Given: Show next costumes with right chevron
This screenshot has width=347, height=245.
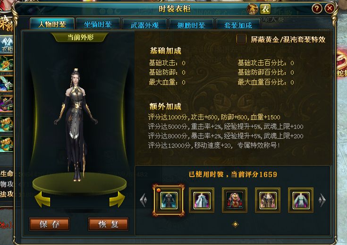Looking at the screenshot, I should [322, 200].
